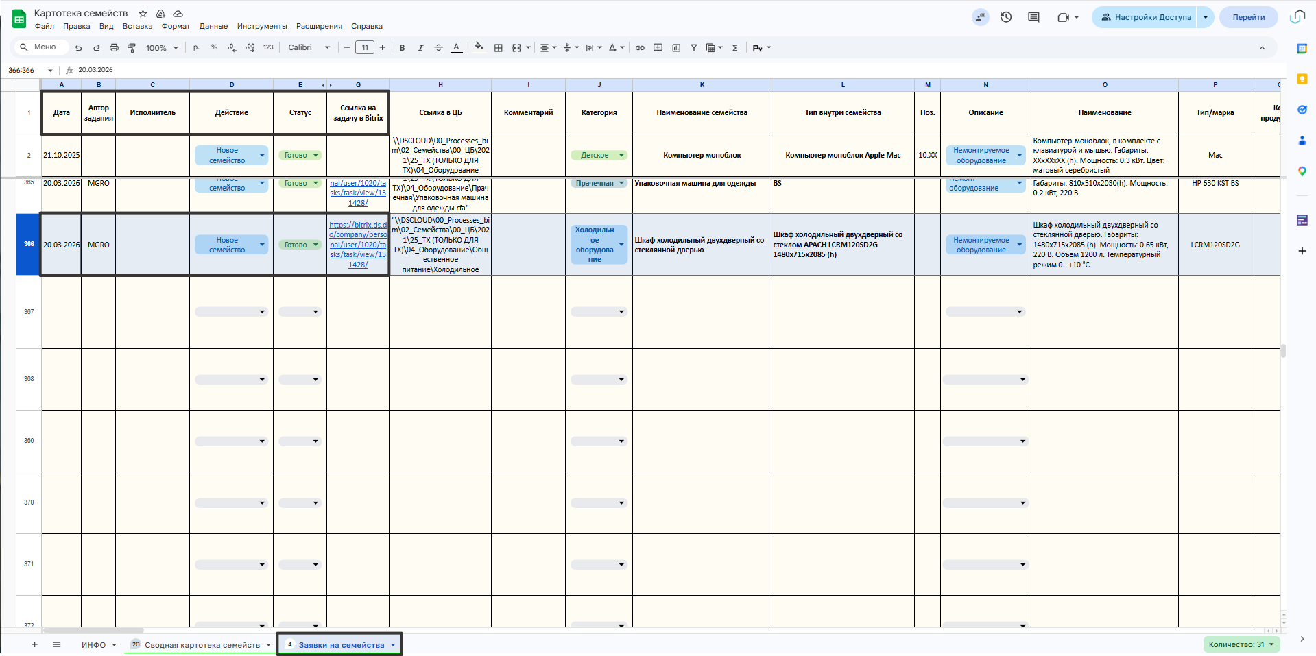
Task: Open version history clock icon
Action: click(x=1006, y=17)
